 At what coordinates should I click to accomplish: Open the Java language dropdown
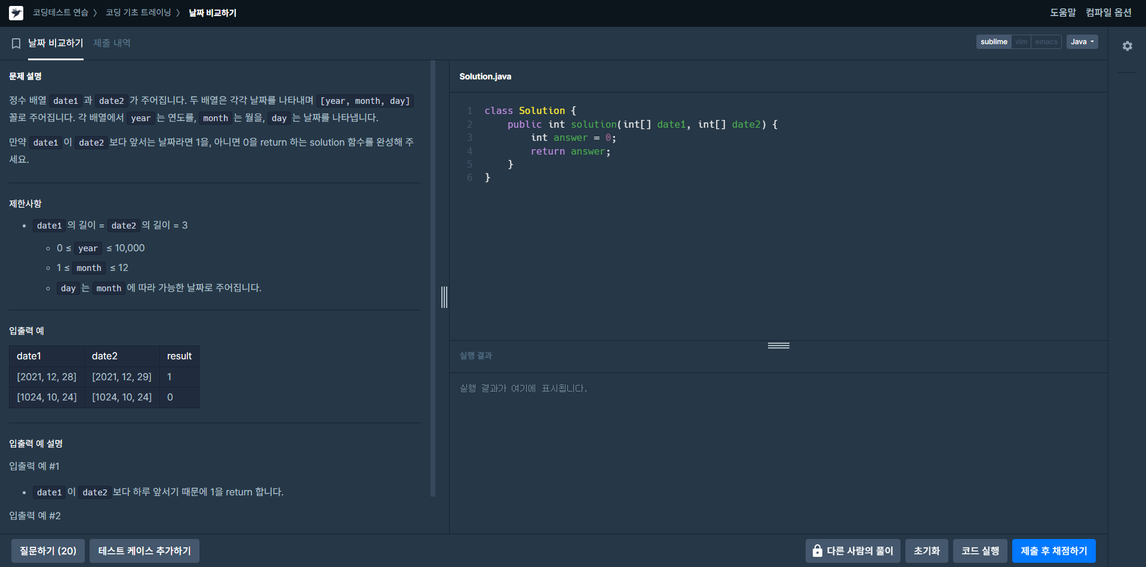(x=1082, y=42)
